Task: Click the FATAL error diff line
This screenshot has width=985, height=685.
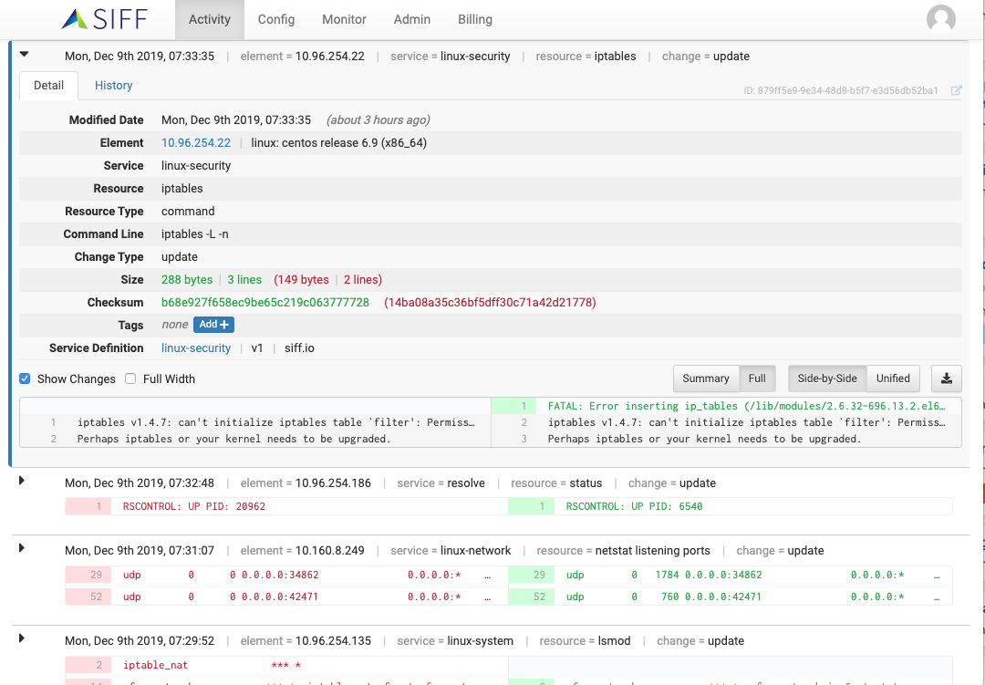Action: [726, 406]
